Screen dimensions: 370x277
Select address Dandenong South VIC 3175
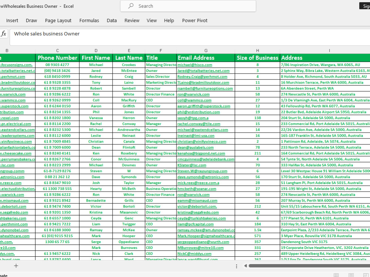tap(325, 242)
